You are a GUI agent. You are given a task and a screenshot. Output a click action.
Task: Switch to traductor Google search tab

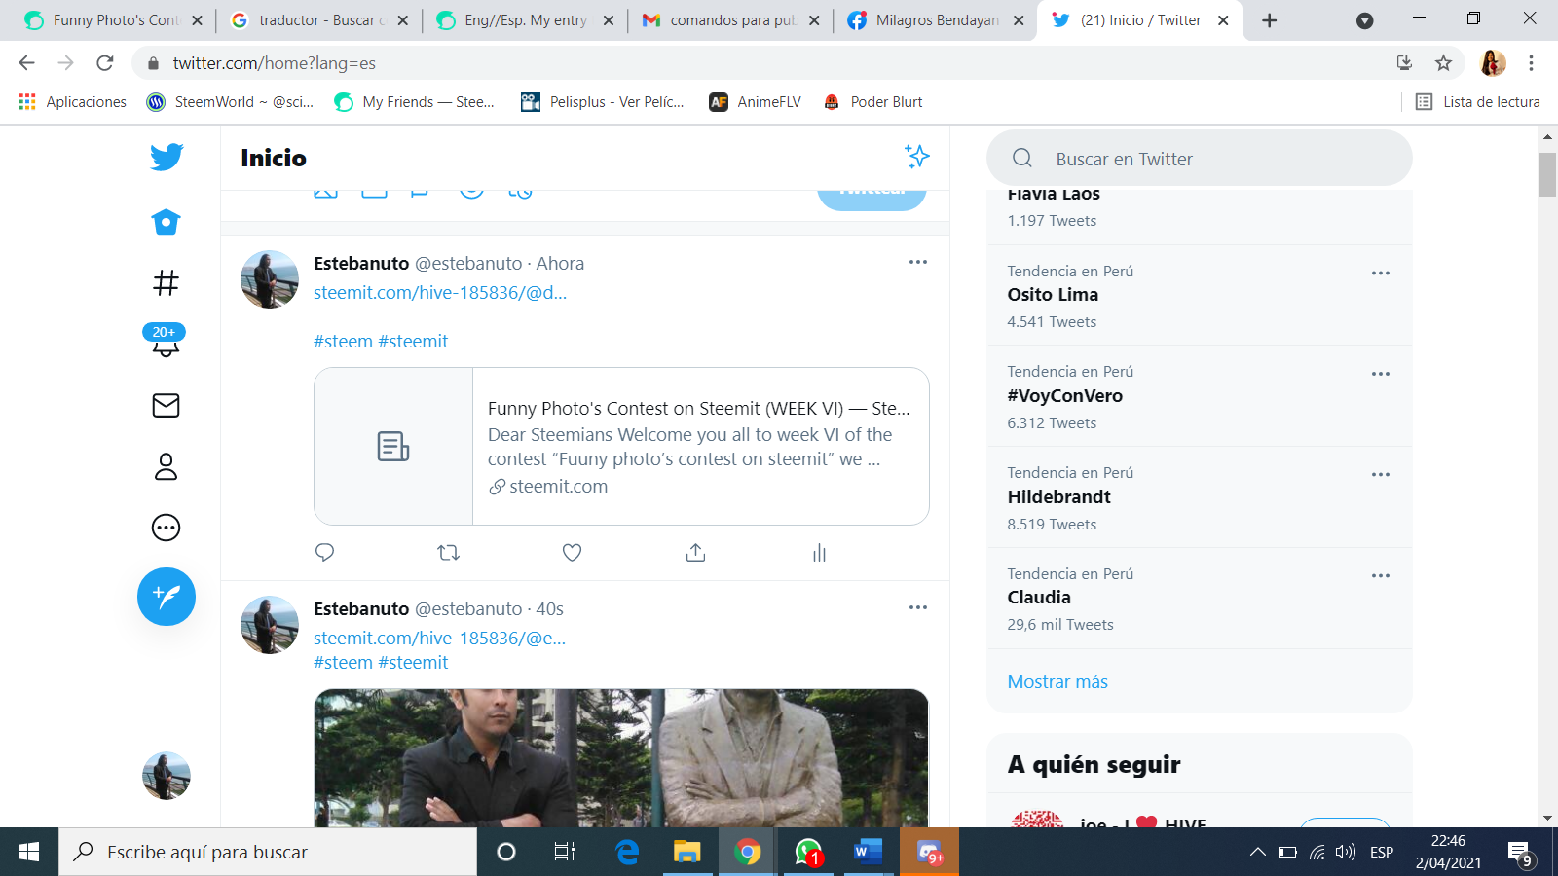[321, 20]
